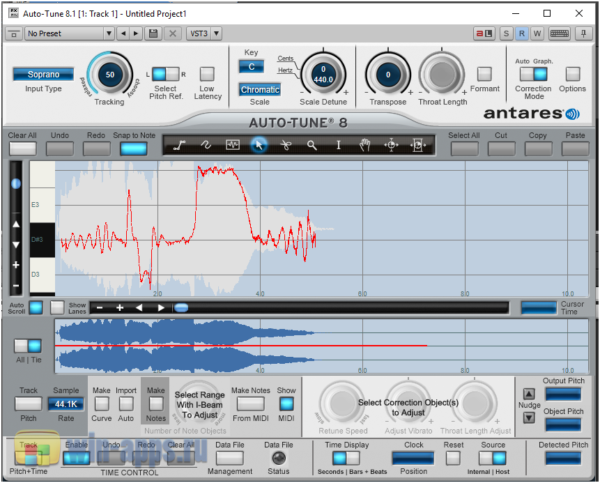600x483 pixels.
Task: Save the preset with the floppy disk icon
Action: [153, 33]
